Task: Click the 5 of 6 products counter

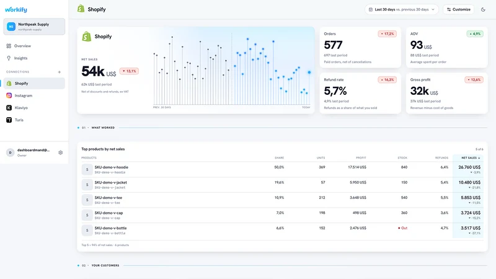Action: click(479, 149)
